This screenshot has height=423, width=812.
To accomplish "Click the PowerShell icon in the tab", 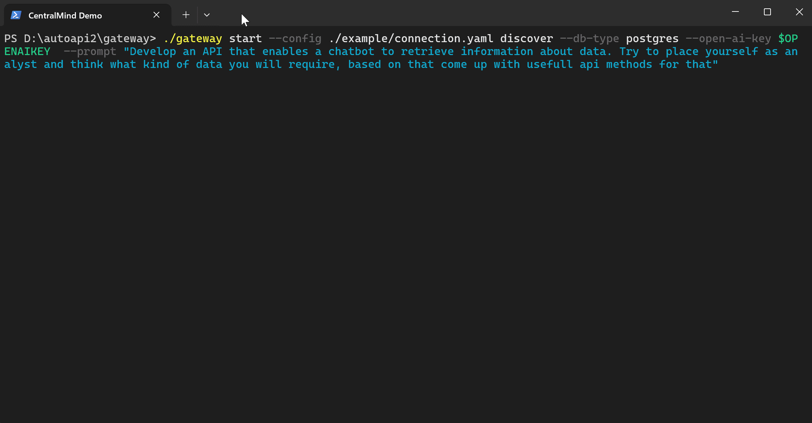I will [16, 15].
